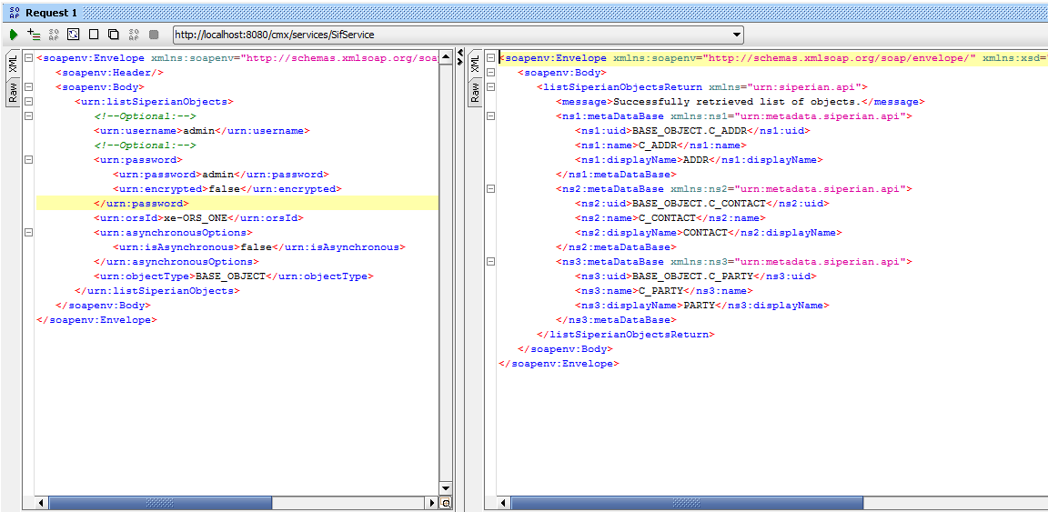Collapse the ns3:metaDataBase node
The image size is (1048, 512).
click(490, 261)
